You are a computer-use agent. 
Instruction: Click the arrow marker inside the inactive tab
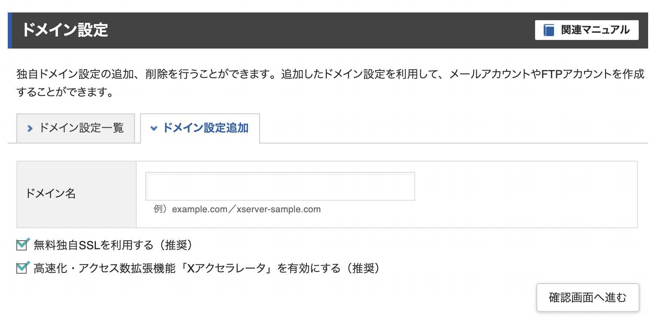click(x=29, y=128)
